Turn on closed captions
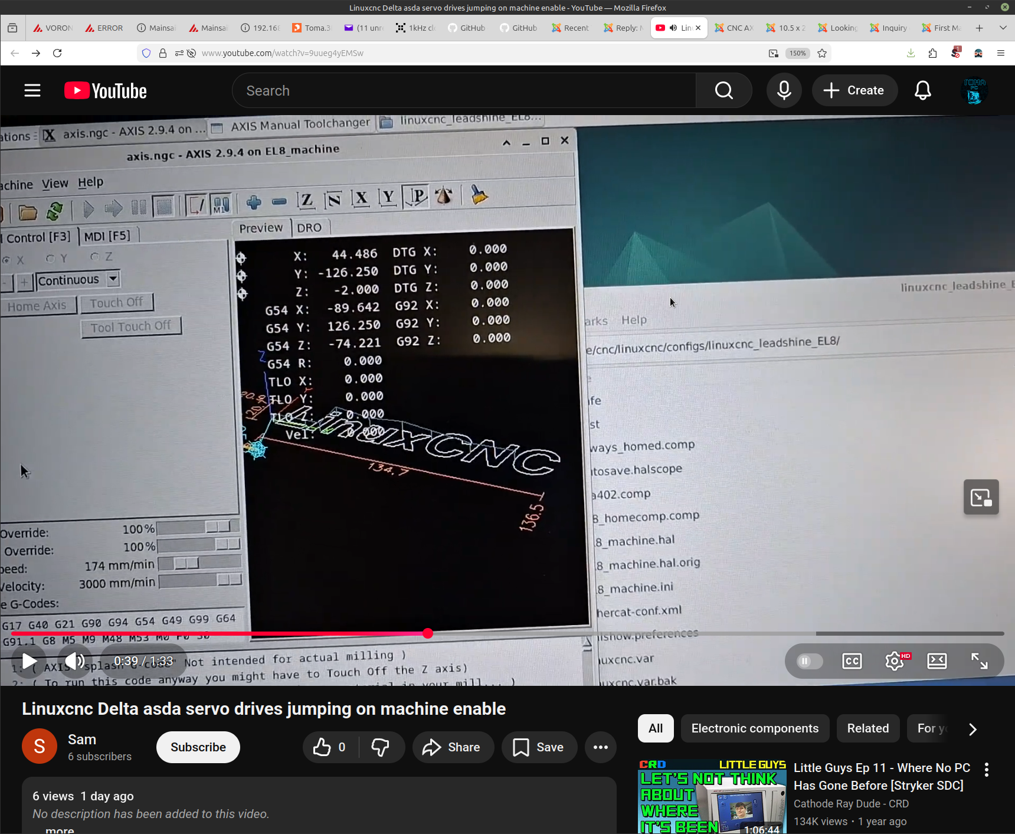 point(852,661)
